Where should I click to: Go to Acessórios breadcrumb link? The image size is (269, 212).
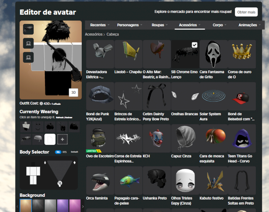tap(94, 34)
